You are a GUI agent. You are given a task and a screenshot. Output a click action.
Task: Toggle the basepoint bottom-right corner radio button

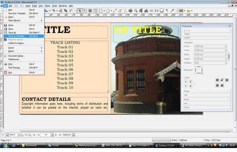(202, 73)
